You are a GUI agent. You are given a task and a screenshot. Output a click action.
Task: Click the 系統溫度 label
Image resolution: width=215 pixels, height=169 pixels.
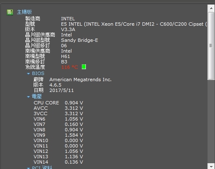coord(35,67)
